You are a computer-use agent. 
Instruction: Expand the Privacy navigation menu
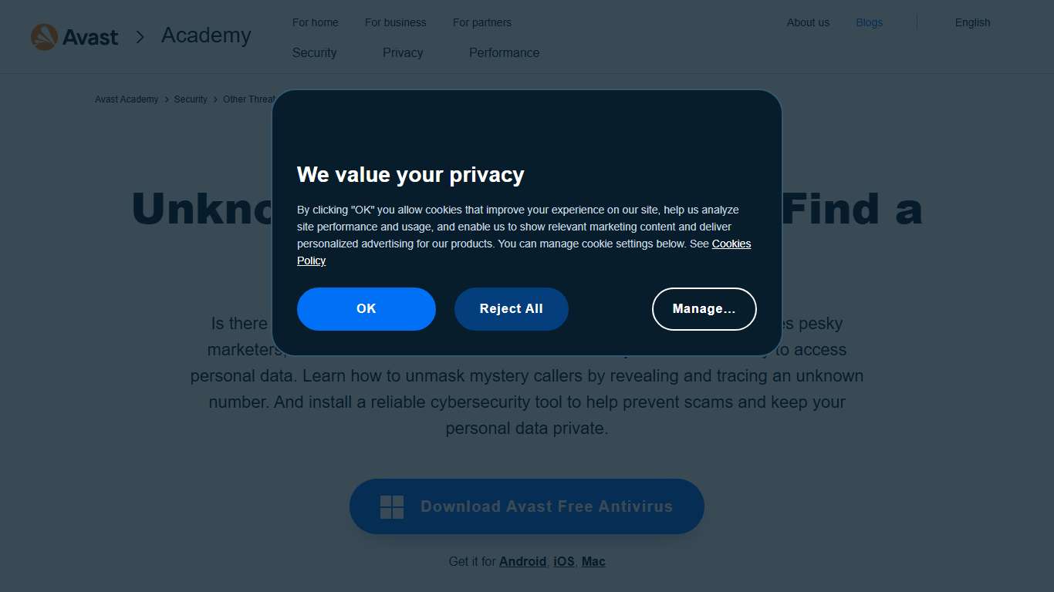(403, 52)
